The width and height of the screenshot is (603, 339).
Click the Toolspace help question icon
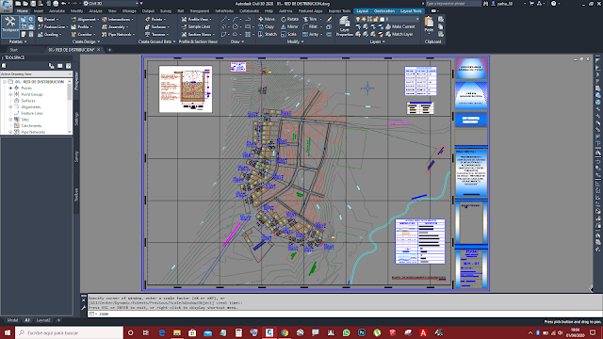(69, 66)
